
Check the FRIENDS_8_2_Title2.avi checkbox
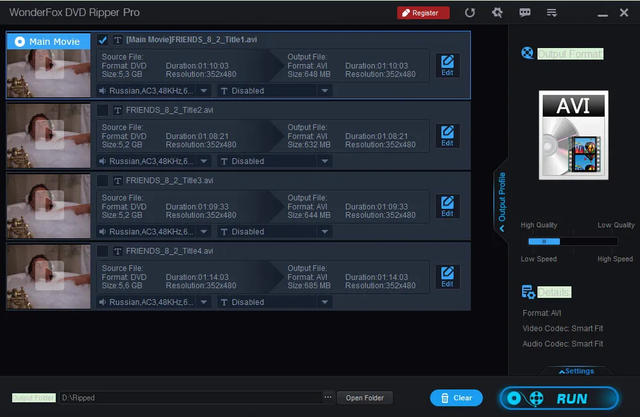(x=103, y=110)
